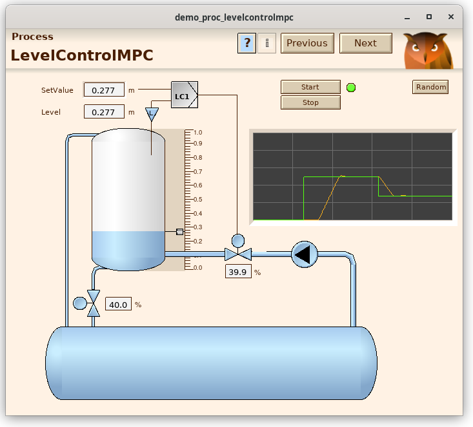Click the owl logo
The width and height of the screenshot is (473, 427).
(x=428, y=50)
